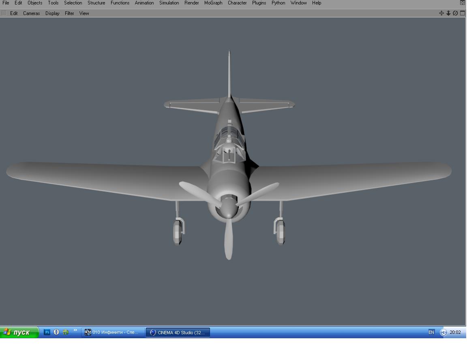Screen dimensions: 467x350
Task: Open the Animation menu
Action: 144,3
